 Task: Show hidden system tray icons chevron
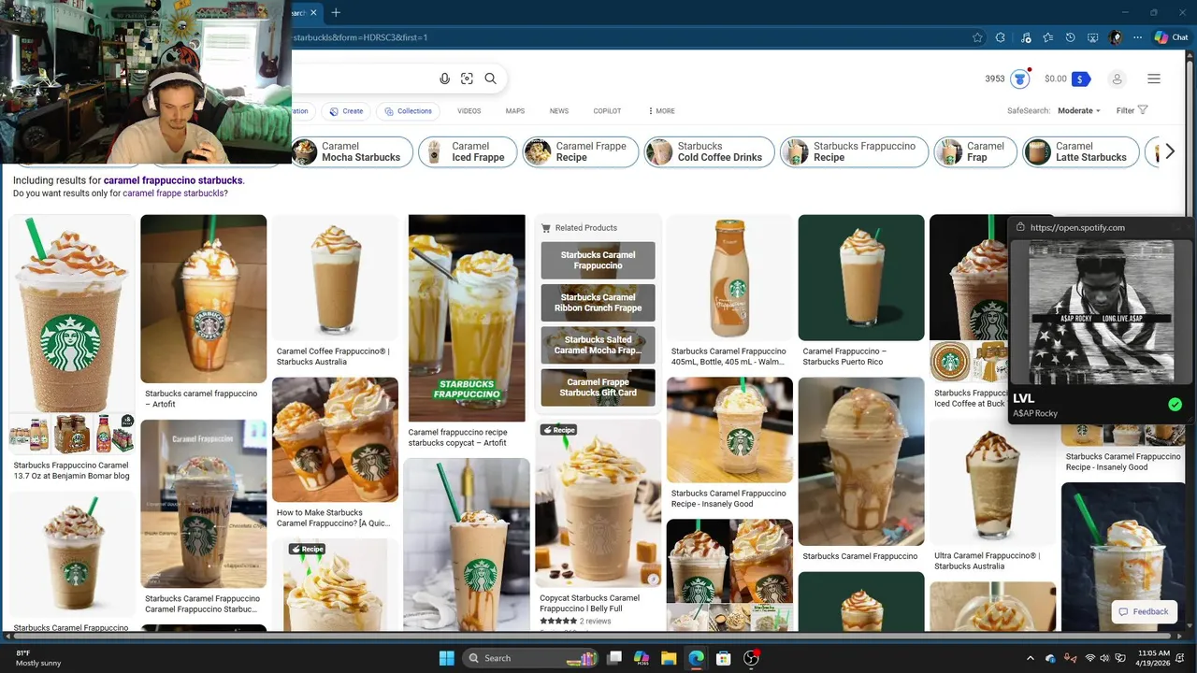[x=1031, y=658]
